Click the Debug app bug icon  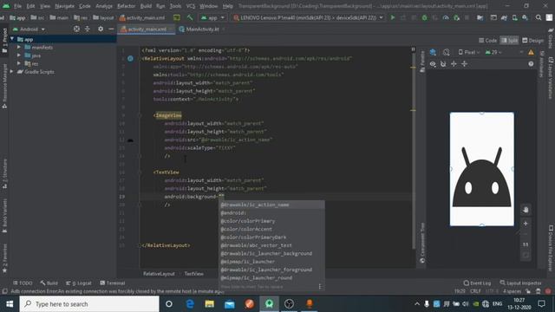424,17
